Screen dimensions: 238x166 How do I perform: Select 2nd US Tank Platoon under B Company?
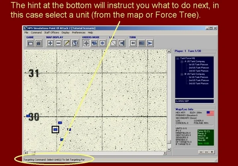[x=199, y=80]
